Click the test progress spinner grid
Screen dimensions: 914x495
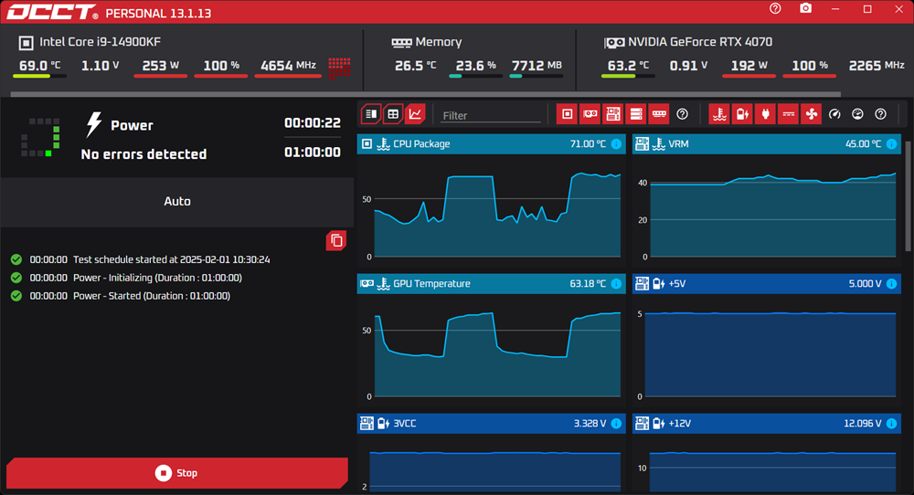pyautogui.click(x=40, y=137)
